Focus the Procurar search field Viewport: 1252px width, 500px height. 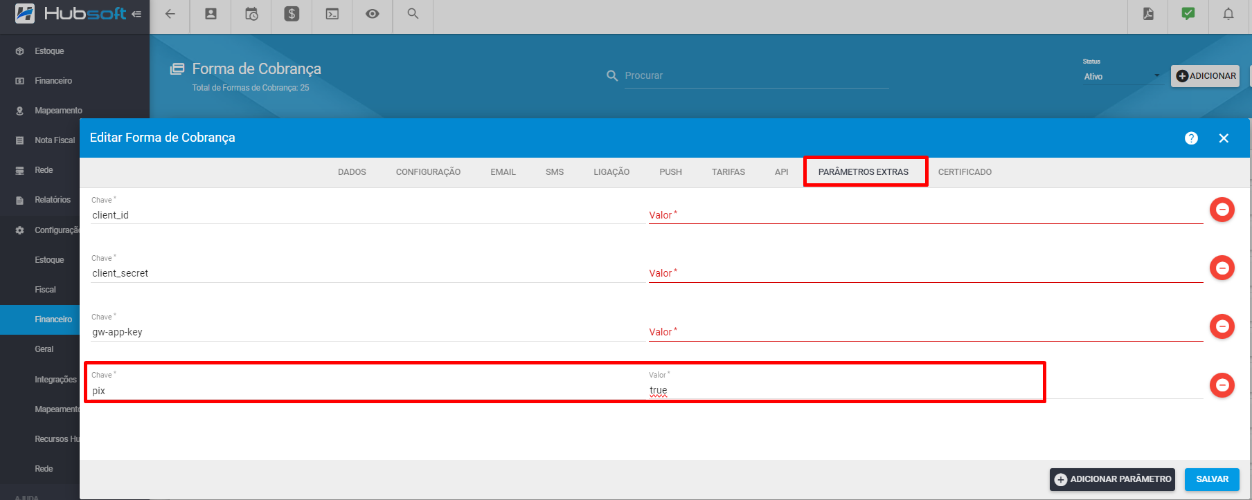756,76
